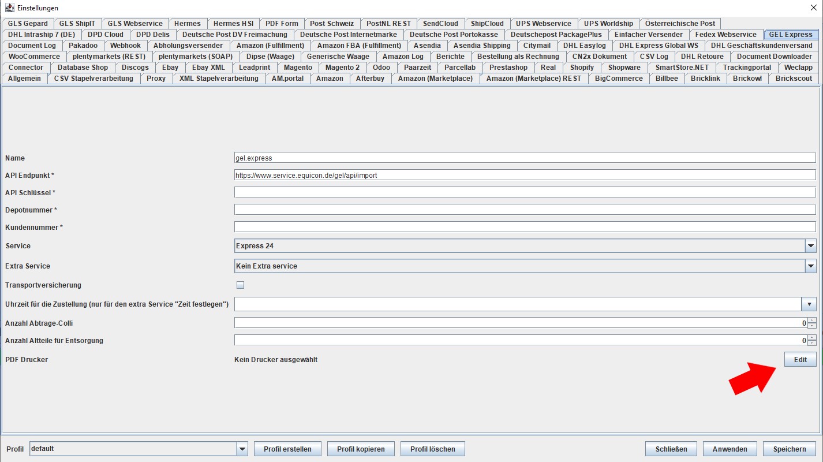The image size is (823, 462).
Task: Open the Dipse (Waage) tab
Action: 270,57
